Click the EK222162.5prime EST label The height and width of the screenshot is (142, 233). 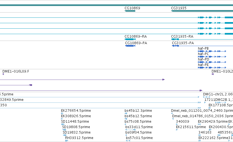pos(213,138)
